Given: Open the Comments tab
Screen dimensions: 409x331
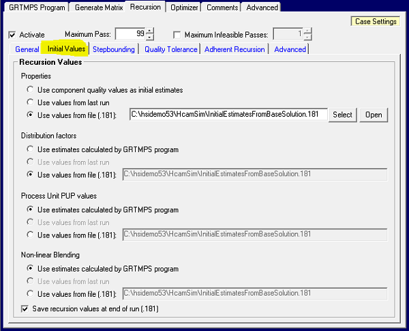Looking at the screenshot, I should [x=222, y=8].
